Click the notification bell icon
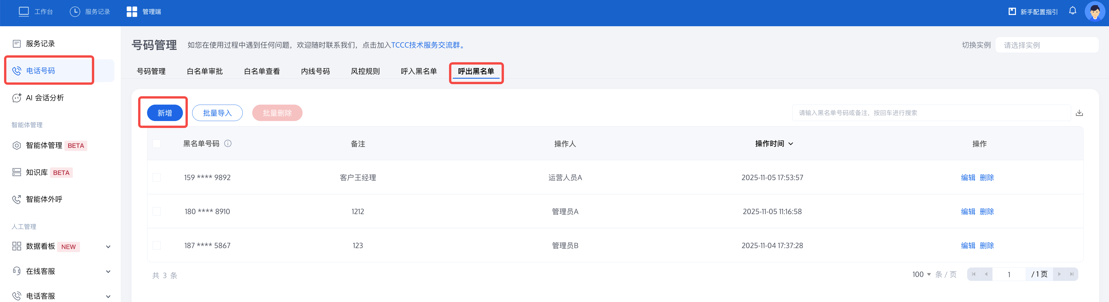 [1072, 11]
